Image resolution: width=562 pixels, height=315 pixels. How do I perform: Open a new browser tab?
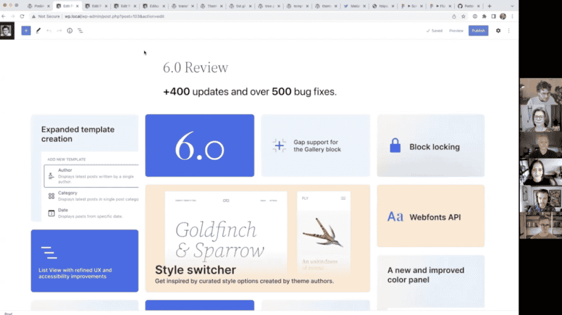point(489,6)
